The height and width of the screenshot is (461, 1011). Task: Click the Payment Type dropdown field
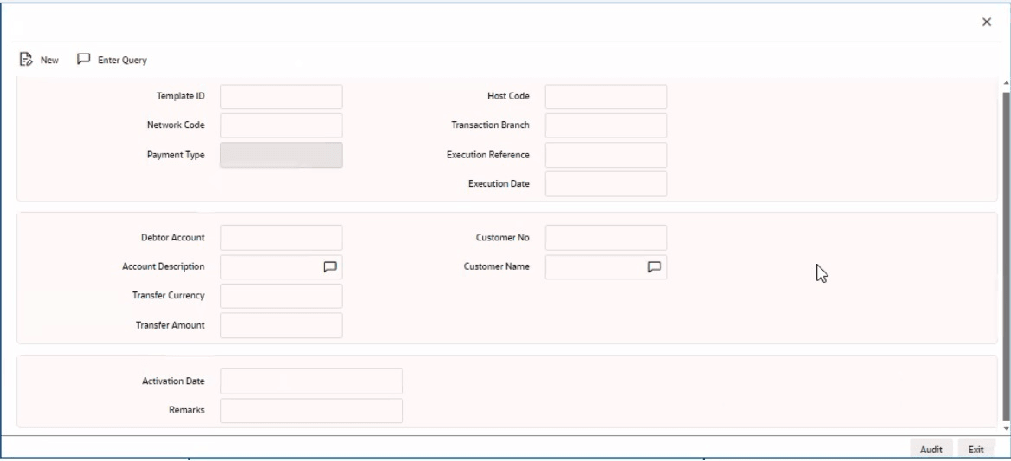(281, 155)
